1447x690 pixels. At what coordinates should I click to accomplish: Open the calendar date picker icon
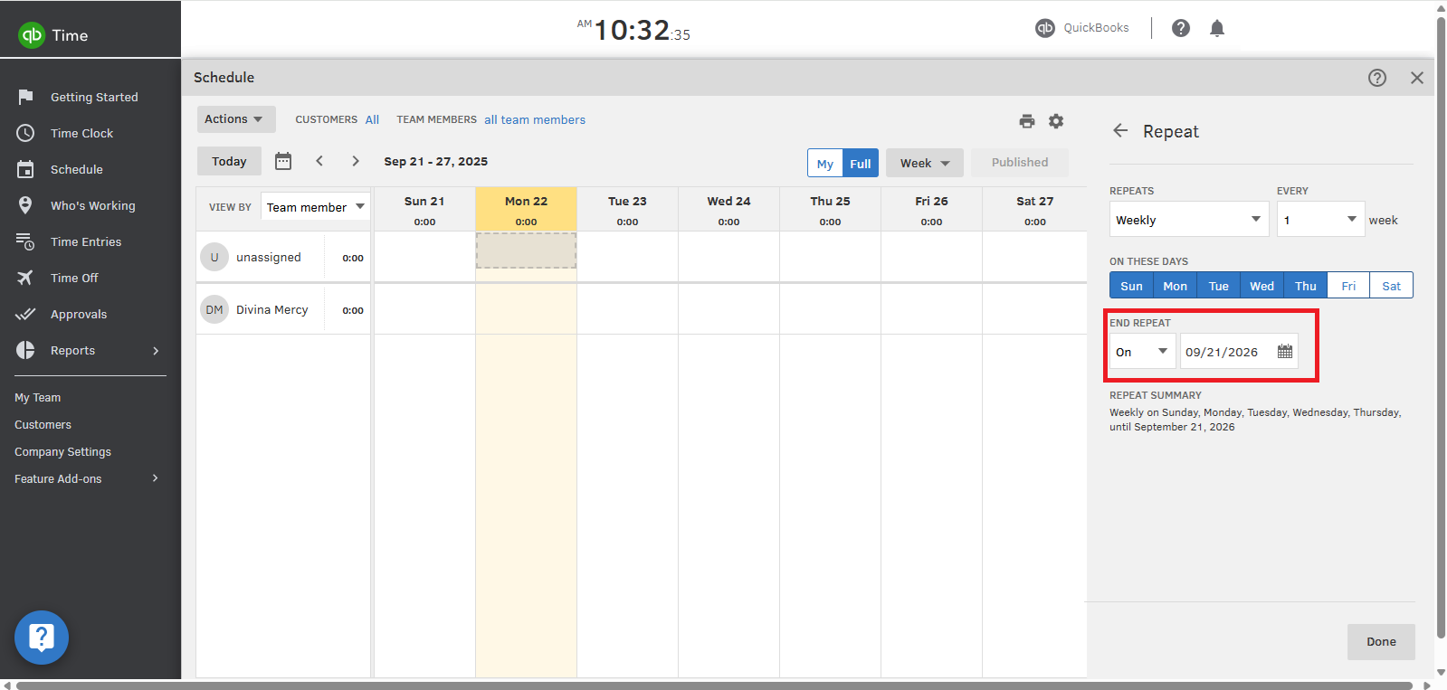point(283,161)
